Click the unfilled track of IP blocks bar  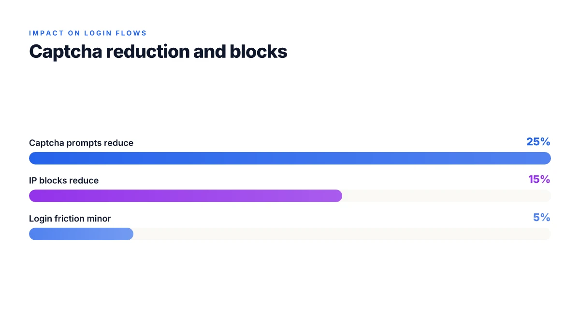(x=447, y=196)
